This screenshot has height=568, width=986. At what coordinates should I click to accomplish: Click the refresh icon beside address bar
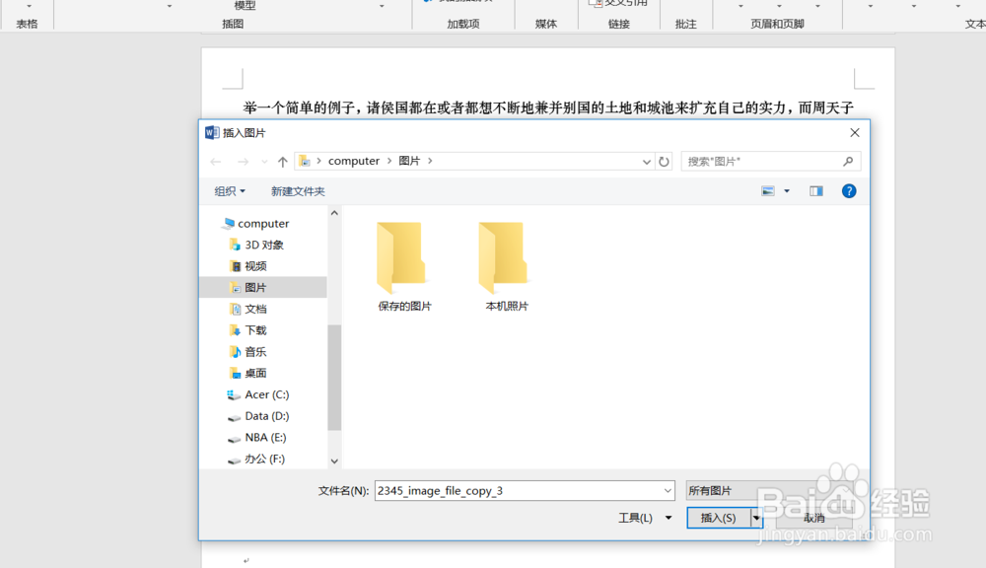coord(663,161)
